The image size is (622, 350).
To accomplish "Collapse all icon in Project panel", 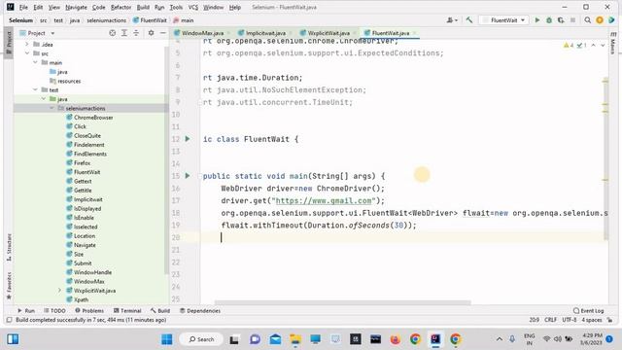I will [136, 33].
